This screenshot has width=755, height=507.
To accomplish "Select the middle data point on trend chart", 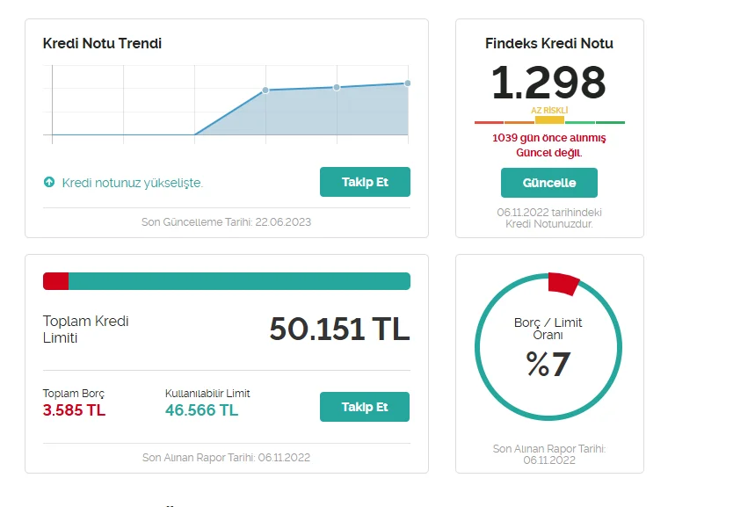I will click(337, 87).
